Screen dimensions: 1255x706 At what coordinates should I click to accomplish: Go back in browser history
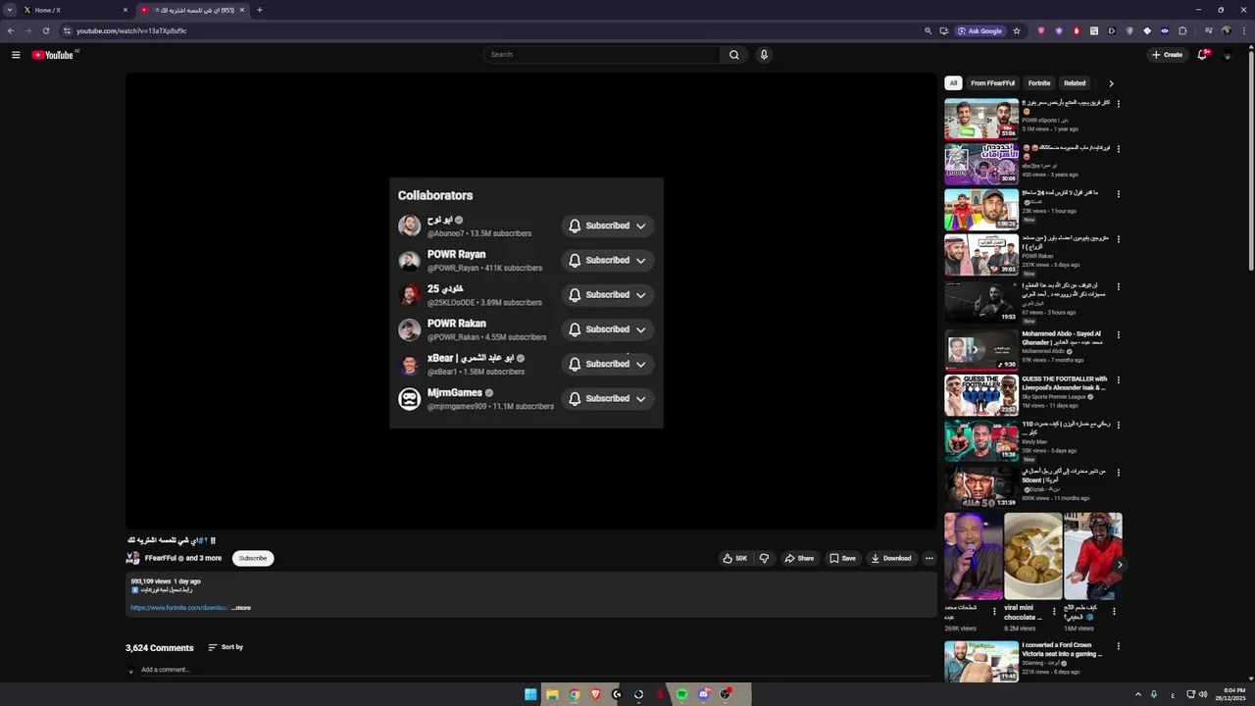click(x=11, y=30)
